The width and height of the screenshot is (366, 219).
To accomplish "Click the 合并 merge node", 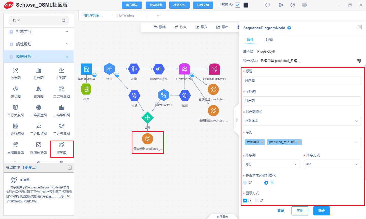I will pos(148,118).
